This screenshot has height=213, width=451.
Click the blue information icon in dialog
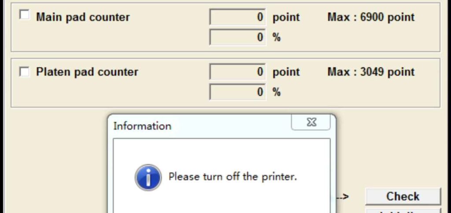[x=148, y=177]
